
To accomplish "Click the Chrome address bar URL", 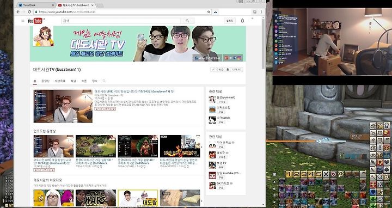I will (68, 12).
